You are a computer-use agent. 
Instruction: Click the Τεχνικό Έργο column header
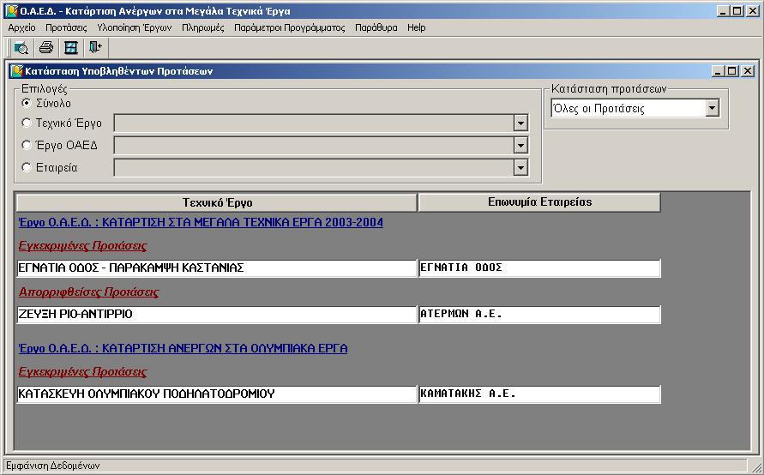[217, 202]
